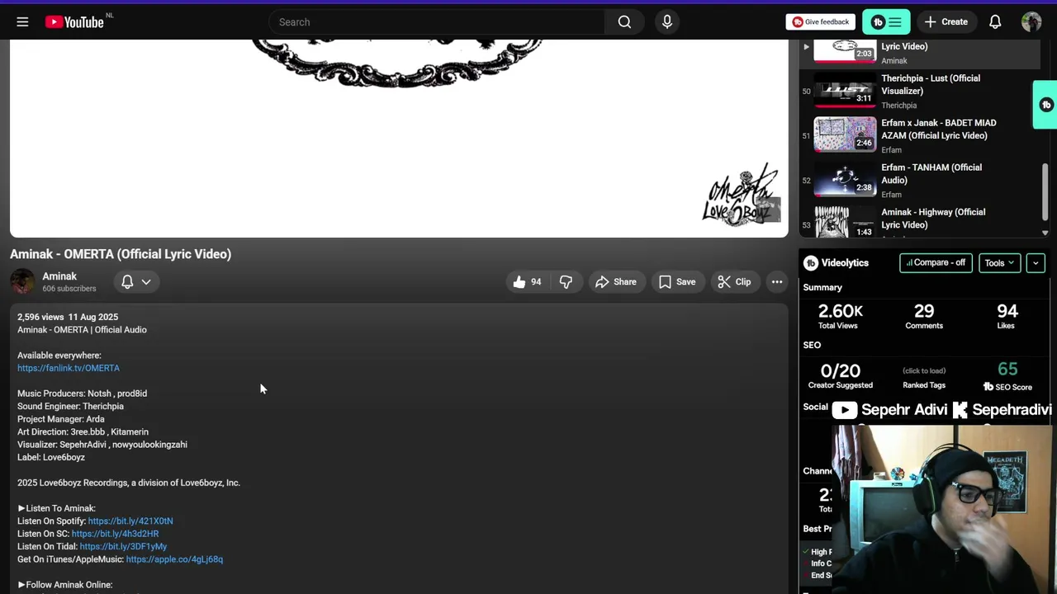The height and width of the screenshot is (594, 1057).
Task: Dislike the video with thumbs down
Action: click(x=566, y=282)
